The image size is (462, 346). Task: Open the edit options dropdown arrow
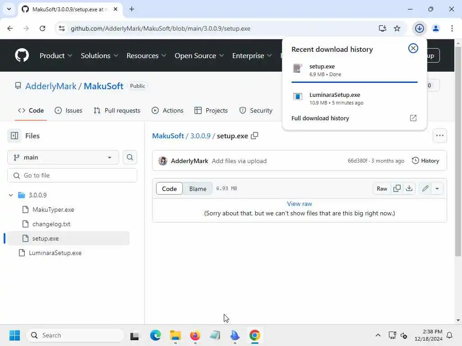(437, 188)
